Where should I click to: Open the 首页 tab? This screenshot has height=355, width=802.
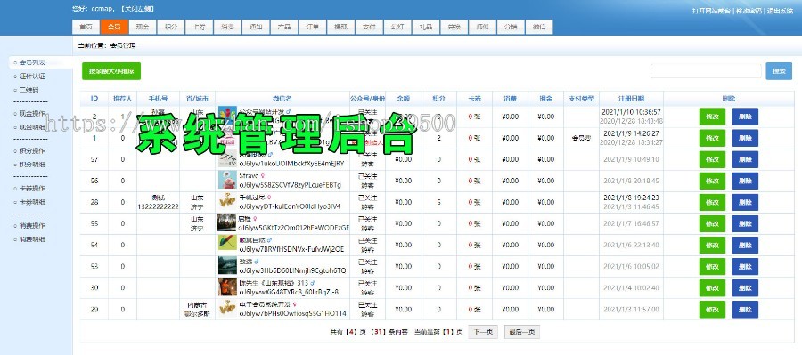85,27
